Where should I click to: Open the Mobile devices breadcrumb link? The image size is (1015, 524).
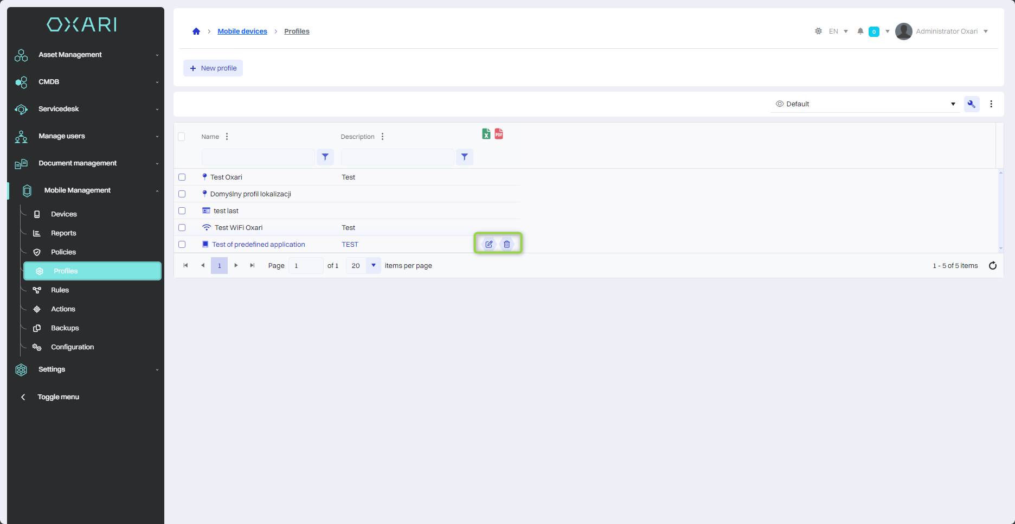[x=242, y=31]
